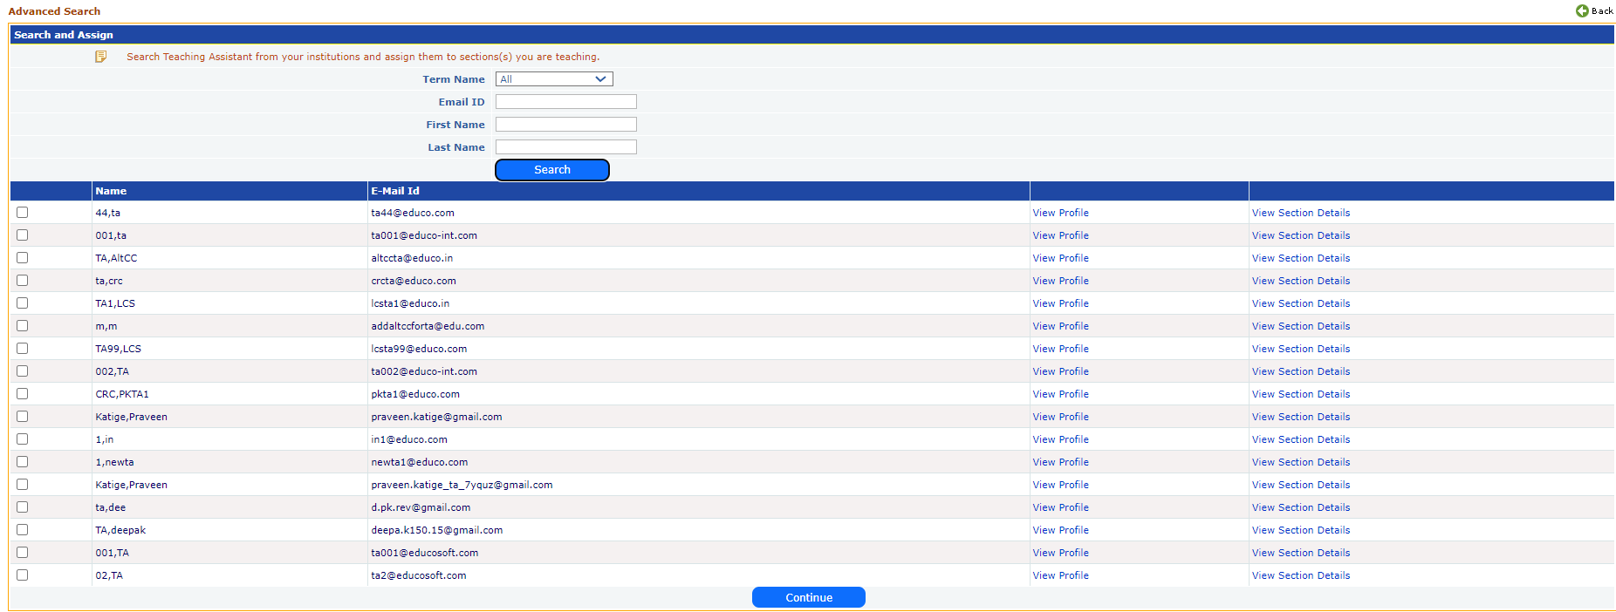The height and width of the screenshot is (612, 1616).
Task: Click the Email ID input field
Action: coord(565,102)
